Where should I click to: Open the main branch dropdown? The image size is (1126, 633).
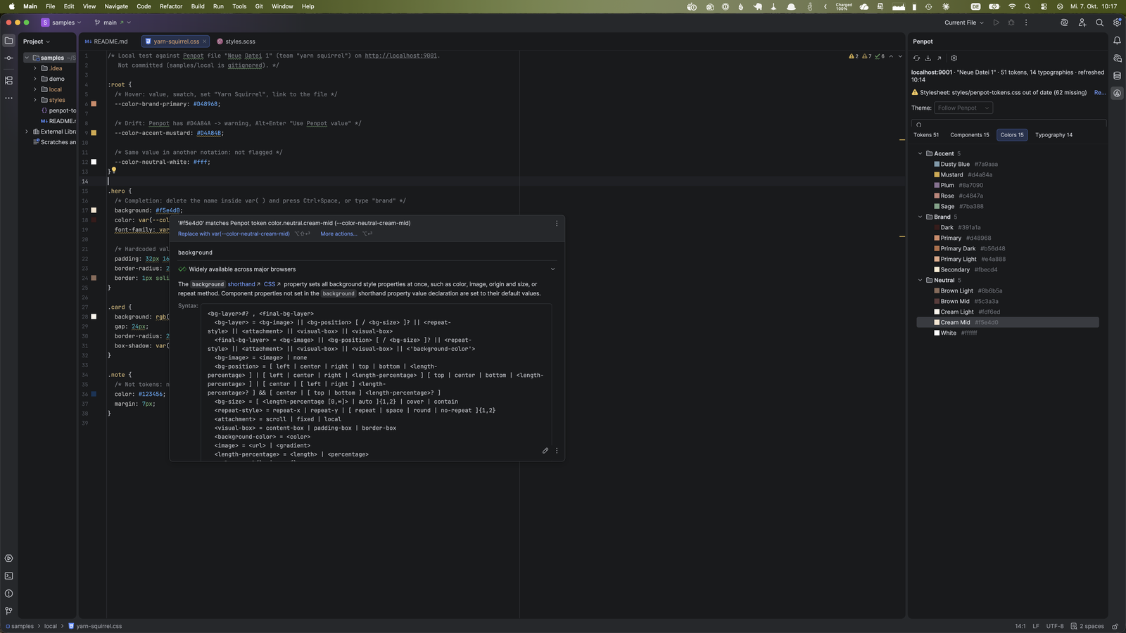click(113, 23)
